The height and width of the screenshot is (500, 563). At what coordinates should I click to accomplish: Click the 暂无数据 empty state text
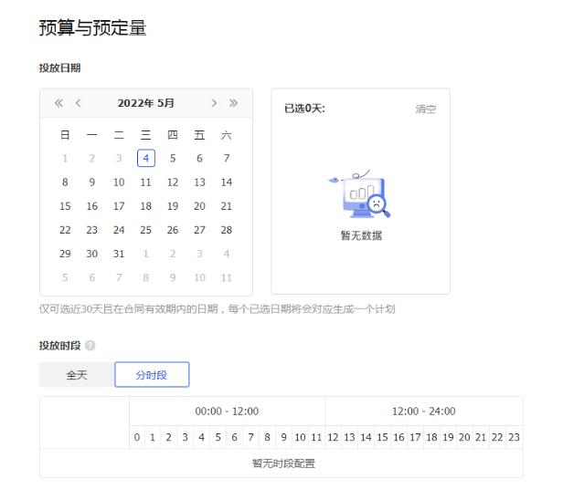click(x=361, y=235)
